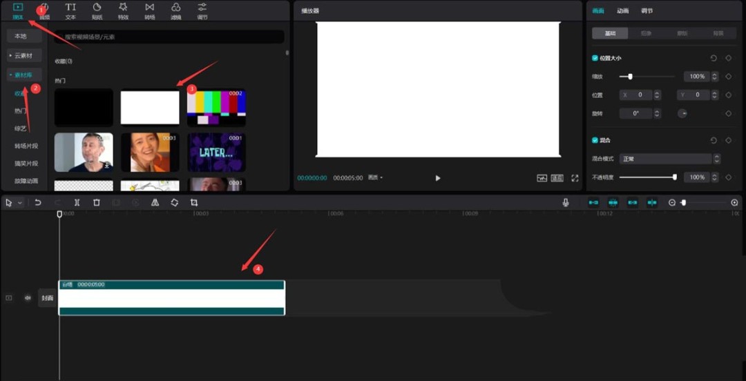This screenshot has height=381, width=746.
Task: Enter fullscreen preview in the player
Action: point(575,178)
